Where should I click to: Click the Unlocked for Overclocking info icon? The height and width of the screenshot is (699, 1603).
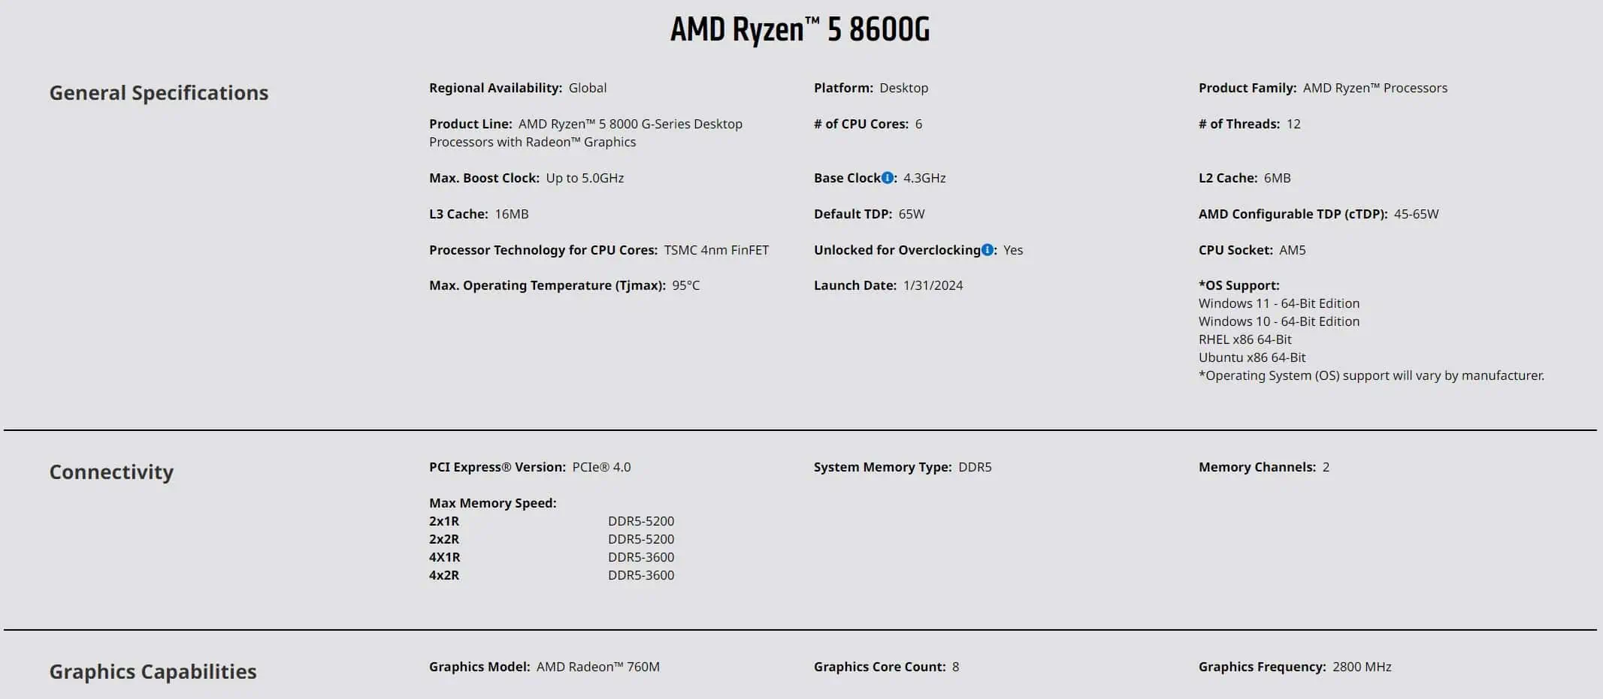pos(988,250)
